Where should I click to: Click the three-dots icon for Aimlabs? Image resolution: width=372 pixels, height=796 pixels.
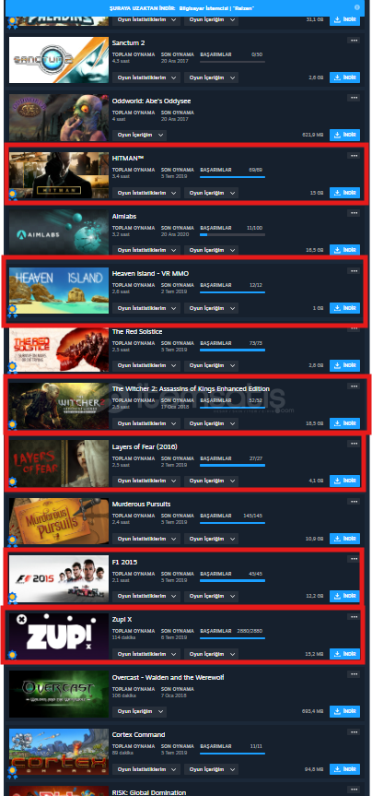(354, 213)
